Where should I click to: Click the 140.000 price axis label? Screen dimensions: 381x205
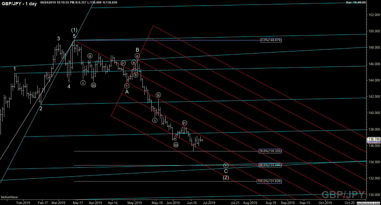pyautogui.click(x=374, y=113)
